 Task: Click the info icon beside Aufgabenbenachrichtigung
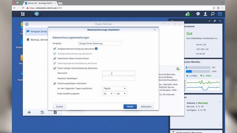click(x=96, y=48)
